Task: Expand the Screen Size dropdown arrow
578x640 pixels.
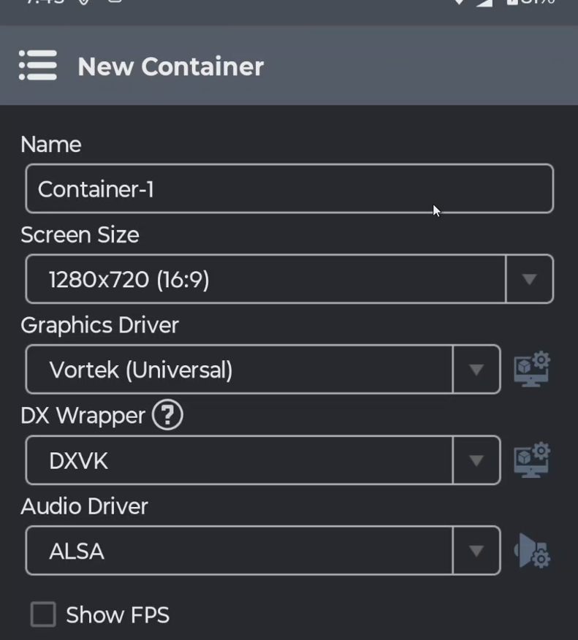Action: (x=529, y=279)
